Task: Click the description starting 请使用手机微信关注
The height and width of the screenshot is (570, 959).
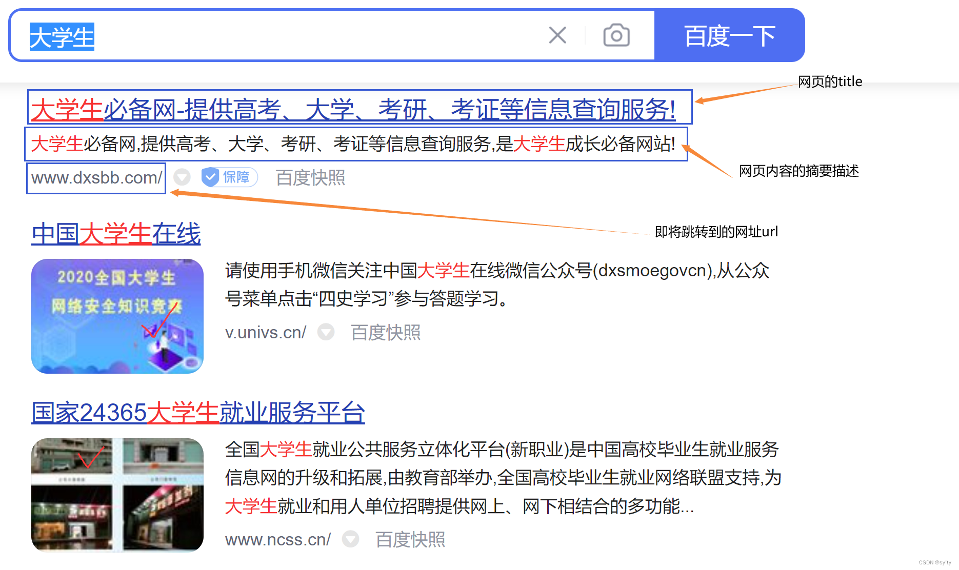Action: click(497, 284)
